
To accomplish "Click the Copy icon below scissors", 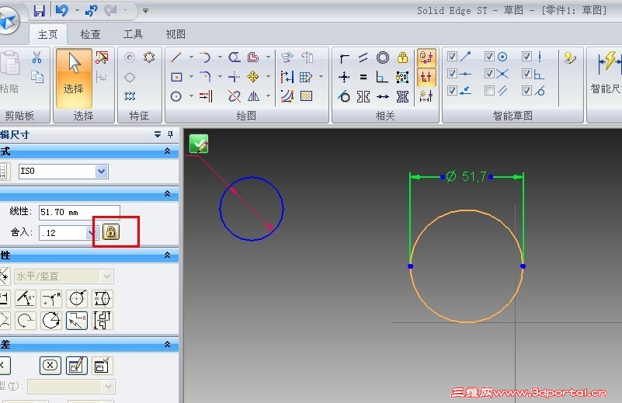I will [37, 77].
